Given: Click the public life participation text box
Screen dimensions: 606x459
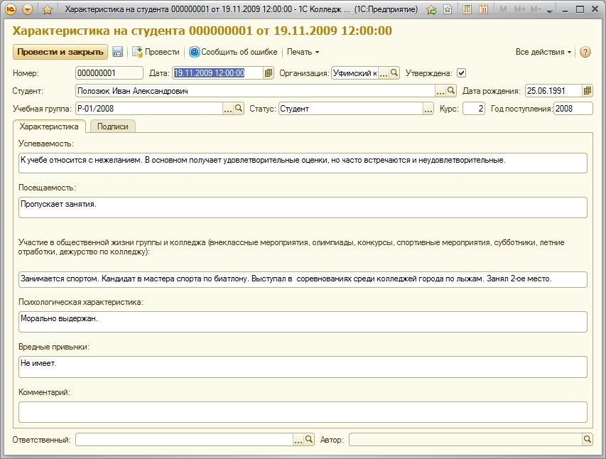Looking at the screenshot, I should click(x=303, y=279).
